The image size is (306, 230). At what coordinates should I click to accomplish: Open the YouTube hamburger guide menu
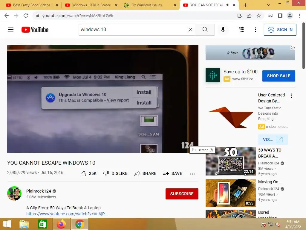11,30
